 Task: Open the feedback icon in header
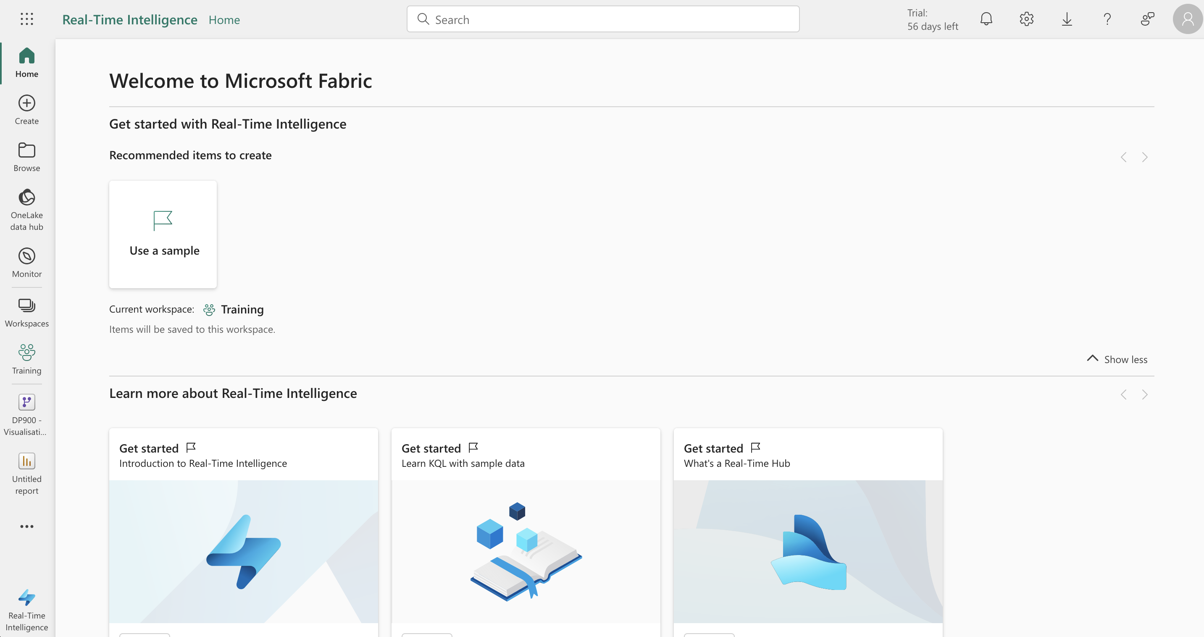click(x=1147, y=19)
